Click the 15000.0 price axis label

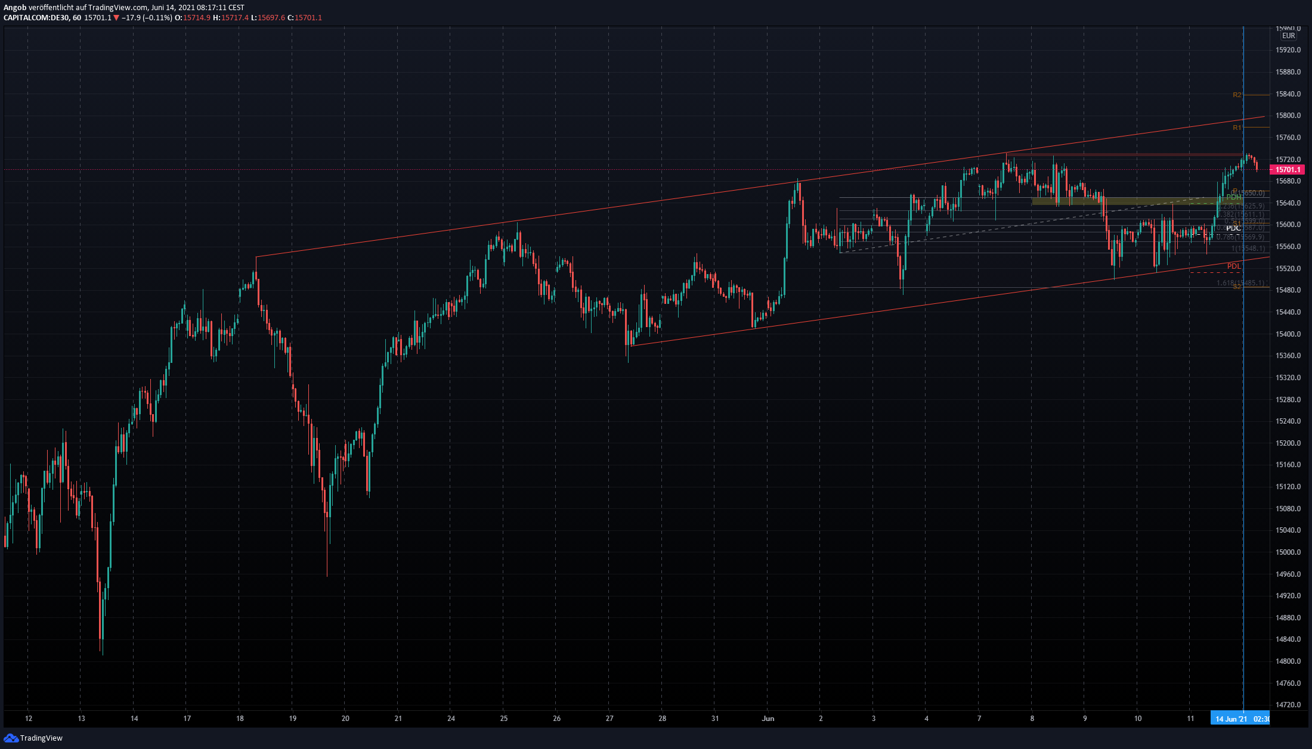click(1288, 552)
